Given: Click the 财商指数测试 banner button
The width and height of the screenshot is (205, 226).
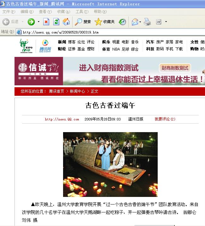Looking at the screenshot, I should pyautogui.click(x=175, y=68).
